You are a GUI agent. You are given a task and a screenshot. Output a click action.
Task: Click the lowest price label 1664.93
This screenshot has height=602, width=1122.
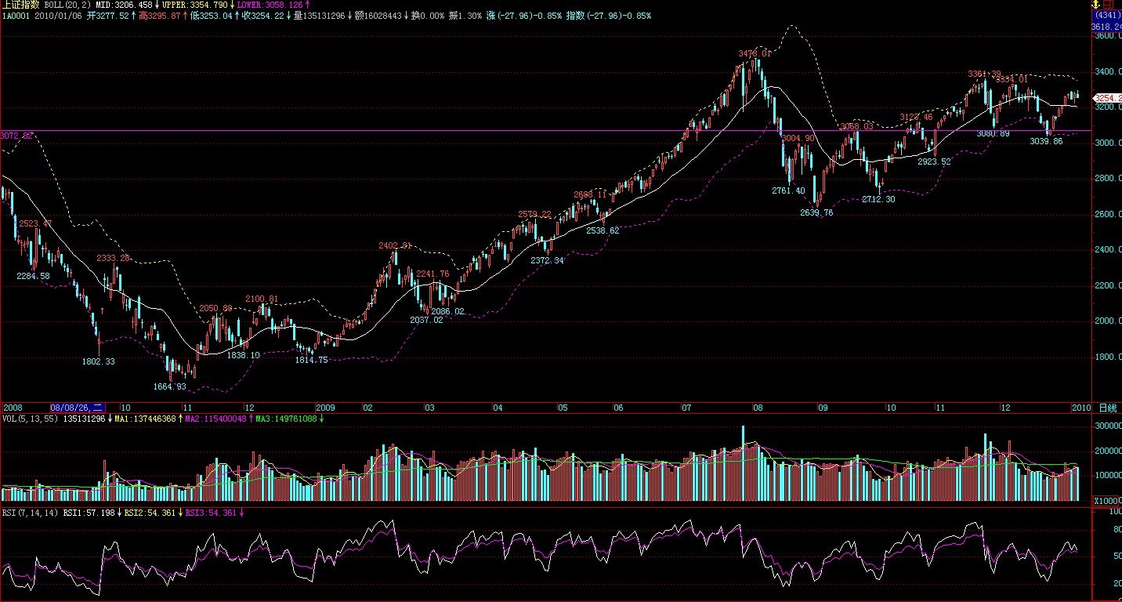[x=169, y=386]
